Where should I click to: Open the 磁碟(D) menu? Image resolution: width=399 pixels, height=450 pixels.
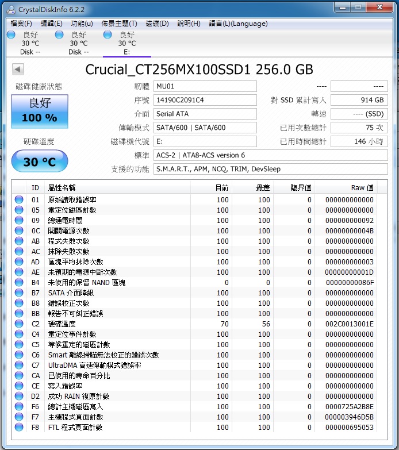[157, 24]
